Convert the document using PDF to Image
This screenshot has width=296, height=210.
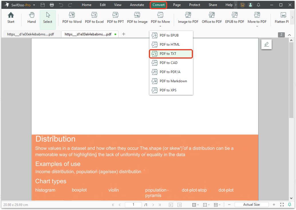coord(137,18)
